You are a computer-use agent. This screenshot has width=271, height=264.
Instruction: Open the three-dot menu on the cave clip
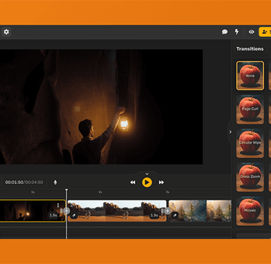coord(58,205)
